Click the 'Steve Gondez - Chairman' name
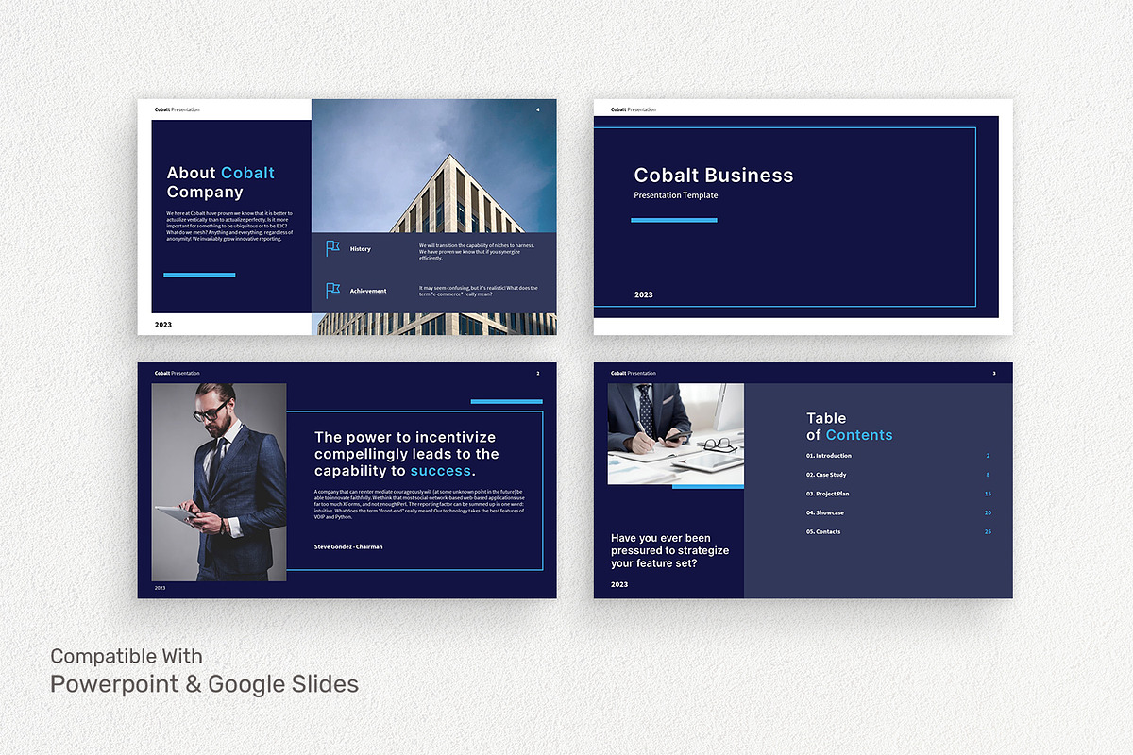Screen dimensions: 1133x755 [x=348, y=546]
